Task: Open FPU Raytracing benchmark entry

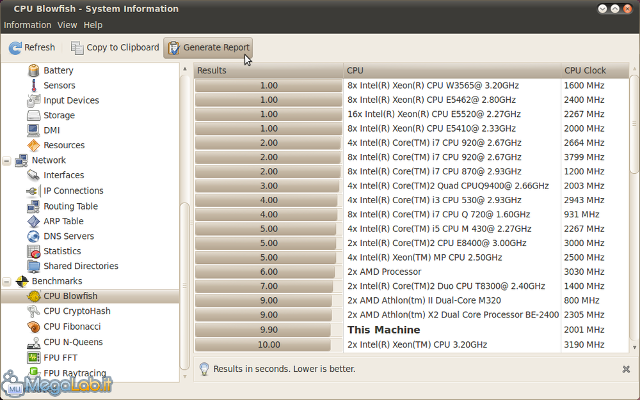Action: pos(74,373)
